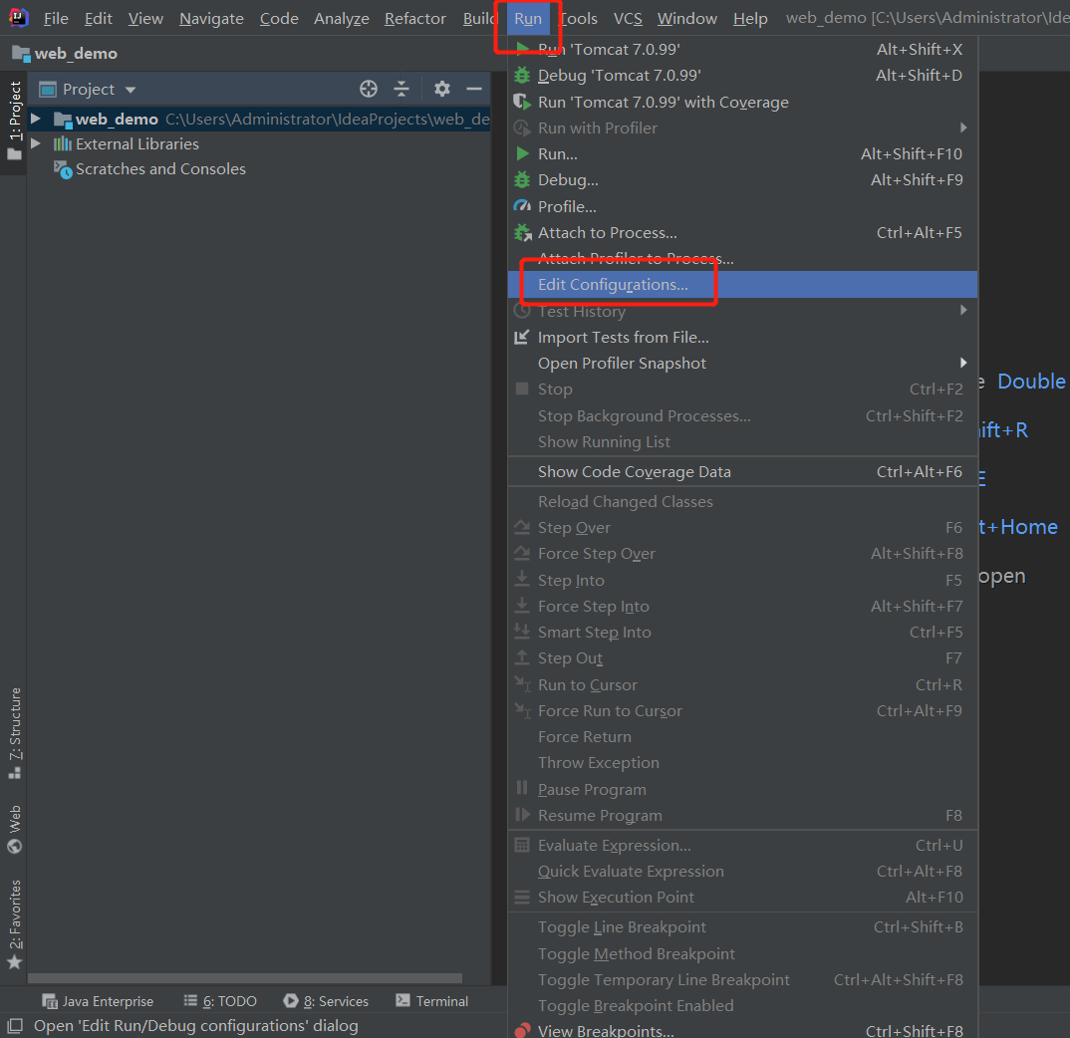
Task: Select Edit Configurations... menu entry
Action: pyautogui.click(x=743, y=285)
